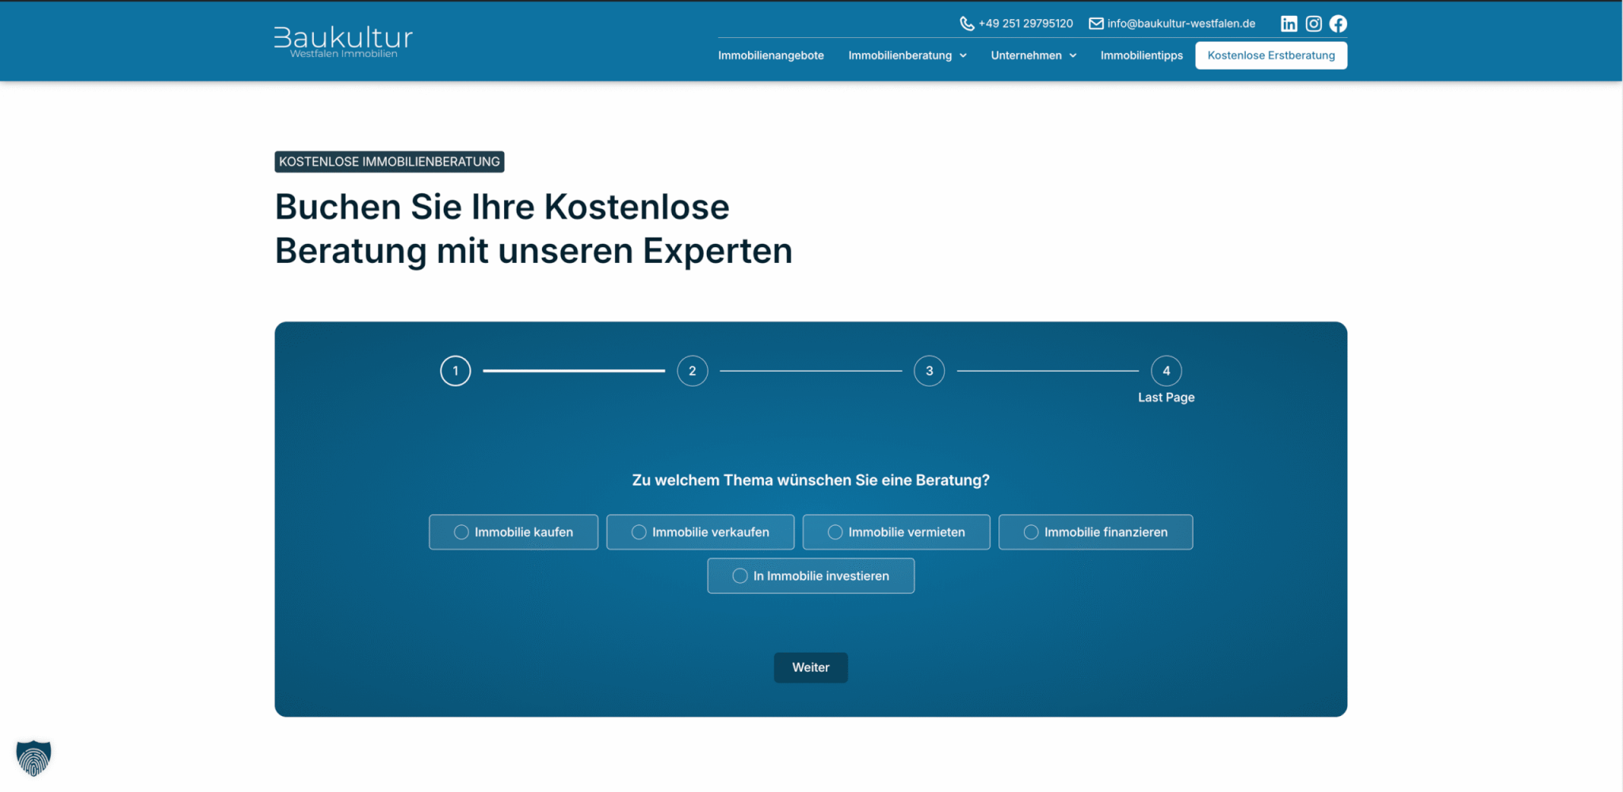Viewport: 1623px width, 792px height.
Task: Choose Immobilie verkaufen radio option
Action: pyautogui.click(x=639, y=532)
